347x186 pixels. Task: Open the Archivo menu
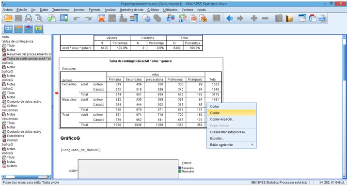[x=8, y=10]
